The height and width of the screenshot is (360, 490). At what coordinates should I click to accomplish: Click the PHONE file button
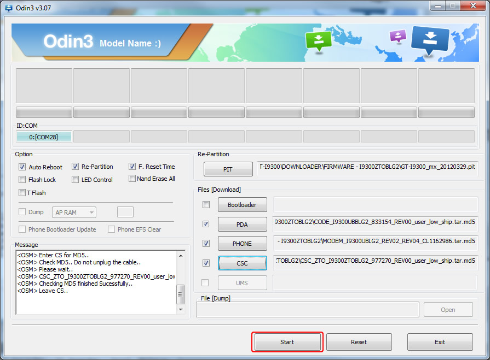pyautogui.click(x=242, y=244)
